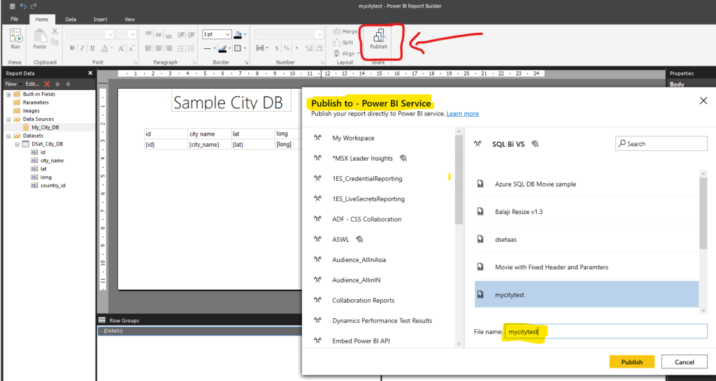Run the report preview
The image size is (716, 381).
15,39
